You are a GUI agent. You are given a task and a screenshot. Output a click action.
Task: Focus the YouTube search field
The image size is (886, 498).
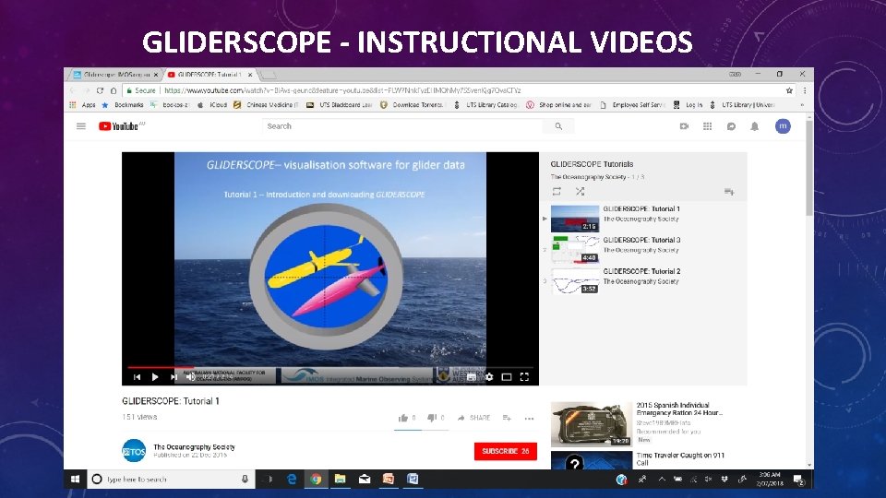(402, 126)
